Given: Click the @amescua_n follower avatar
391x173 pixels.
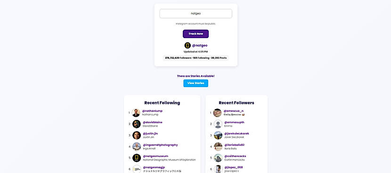Looking at the screenshot, I should pyautogui.click(x=218, y=113).
